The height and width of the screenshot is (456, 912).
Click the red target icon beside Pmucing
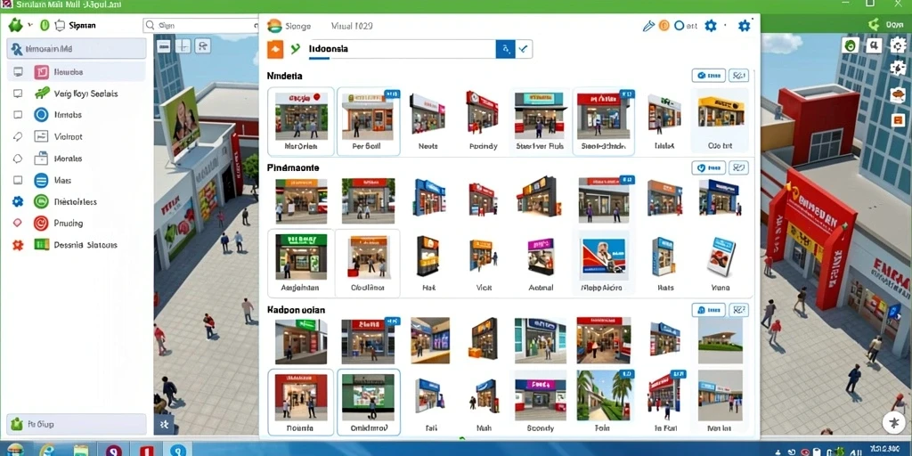tap(41, 223)
